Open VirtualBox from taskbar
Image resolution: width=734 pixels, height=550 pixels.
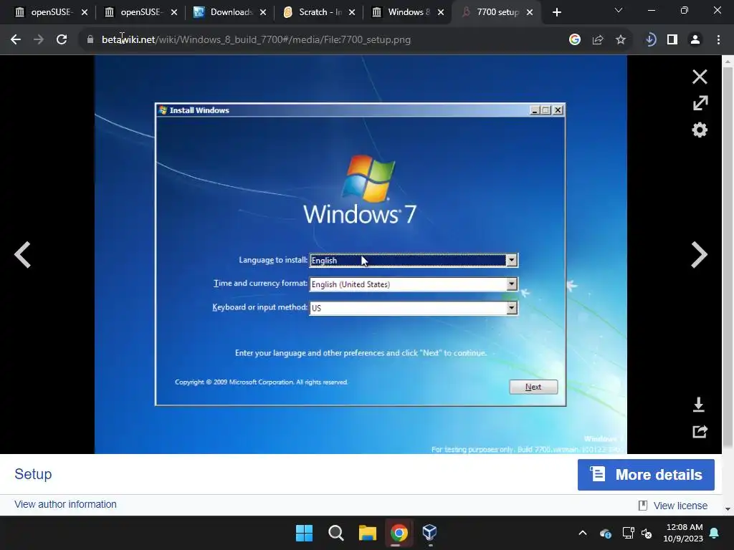[429, 532]
